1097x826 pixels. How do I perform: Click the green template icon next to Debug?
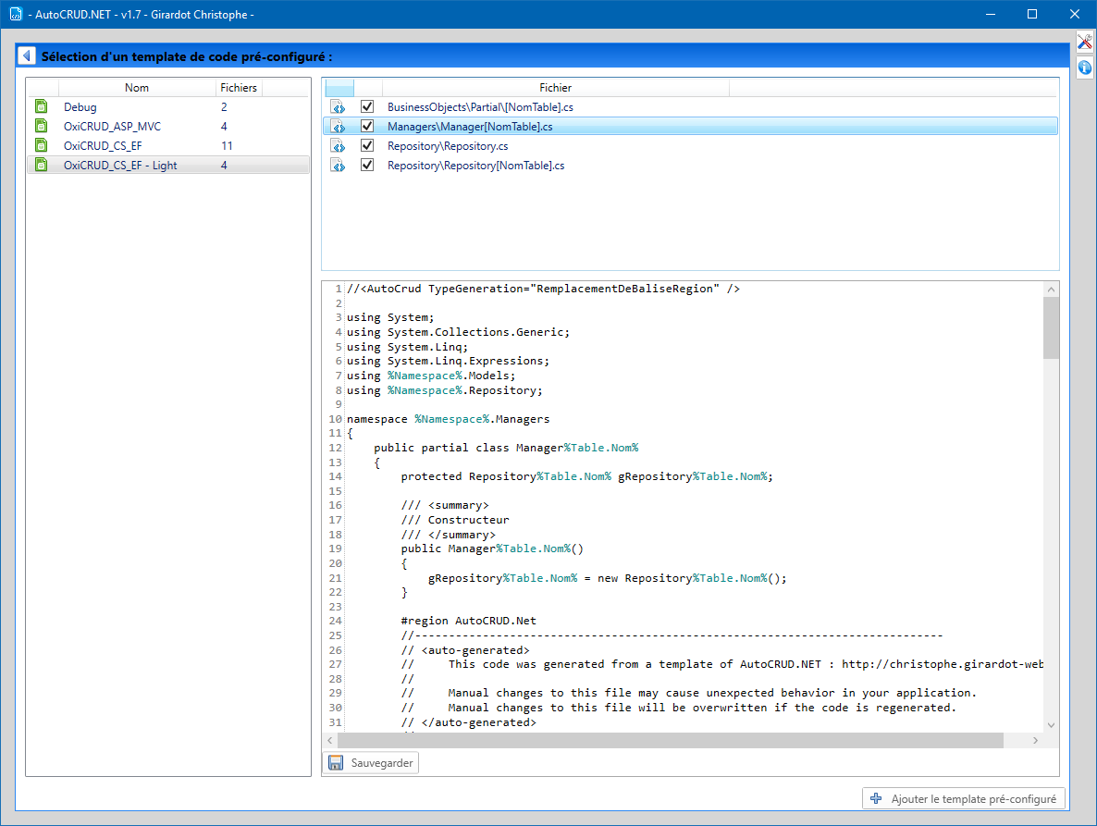[x=42, y=107]
